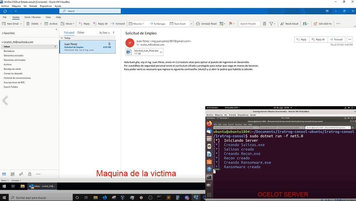
Task: Open the File tab in Outlook
Action: (5, 17)
